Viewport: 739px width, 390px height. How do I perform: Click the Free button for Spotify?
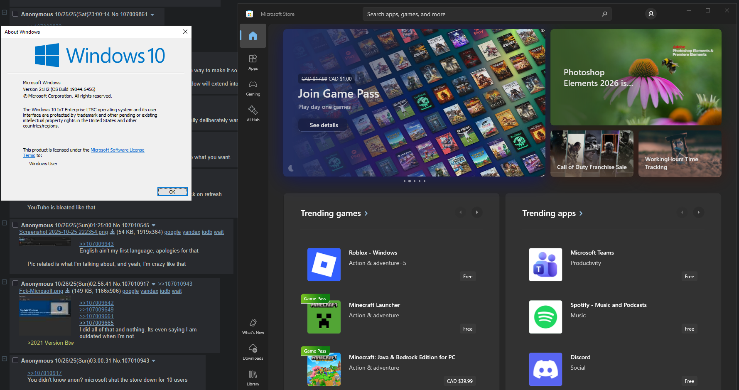point(689,329)
